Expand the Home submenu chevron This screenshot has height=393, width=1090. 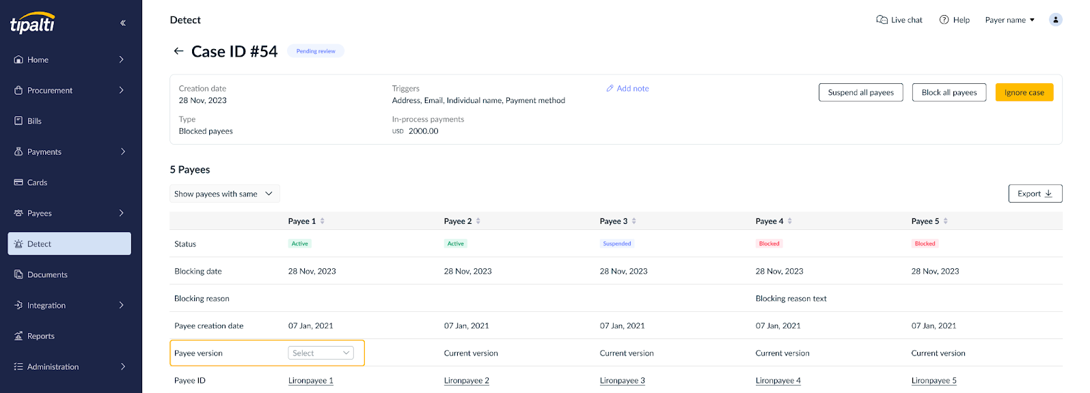coord(122,59)
